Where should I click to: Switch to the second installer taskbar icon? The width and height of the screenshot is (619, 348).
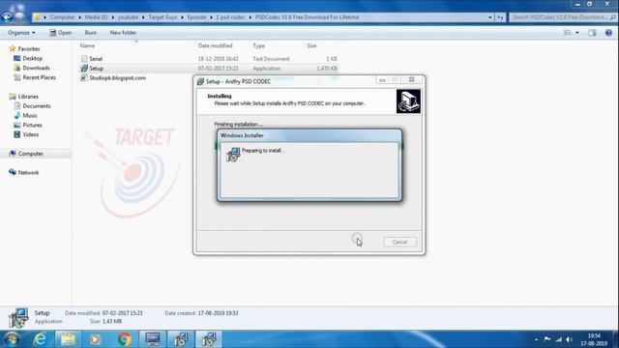click(209, 339)
